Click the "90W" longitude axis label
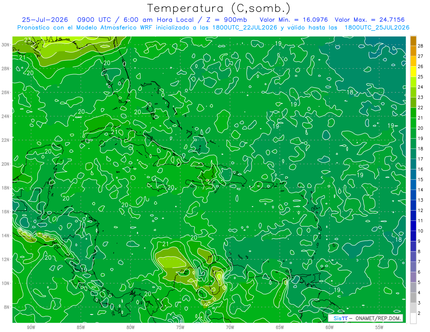Viewport: 430px width, 332px height. [31, 328]
